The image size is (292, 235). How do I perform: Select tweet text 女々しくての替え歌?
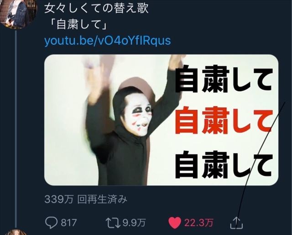coord(96,9)
